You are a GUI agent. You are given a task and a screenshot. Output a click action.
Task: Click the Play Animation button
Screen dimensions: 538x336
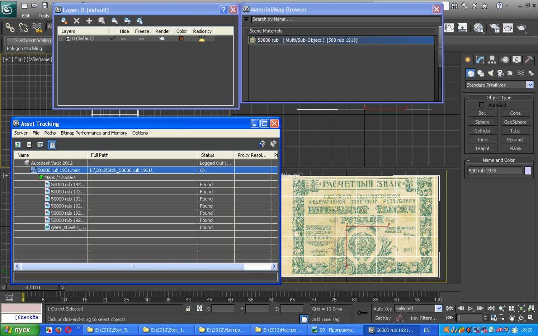point(470,309)
